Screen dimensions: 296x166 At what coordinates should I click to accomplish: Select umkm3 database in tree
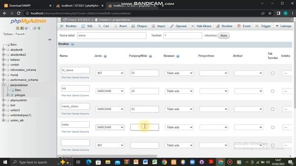tap(15, 110)
